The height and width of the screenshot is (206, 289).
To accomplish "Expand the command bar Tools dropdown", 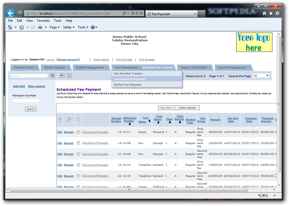I will pyautogui.click(x=83, y=27).
